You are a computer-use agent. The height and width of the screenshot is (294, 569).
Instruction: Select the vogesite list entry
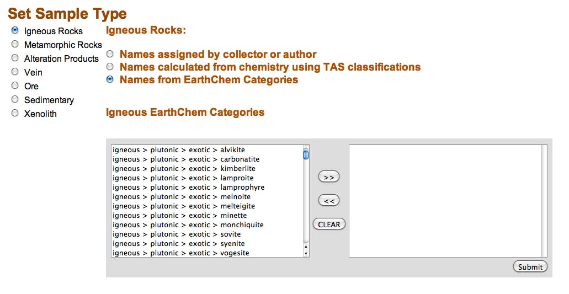point(207,253)
